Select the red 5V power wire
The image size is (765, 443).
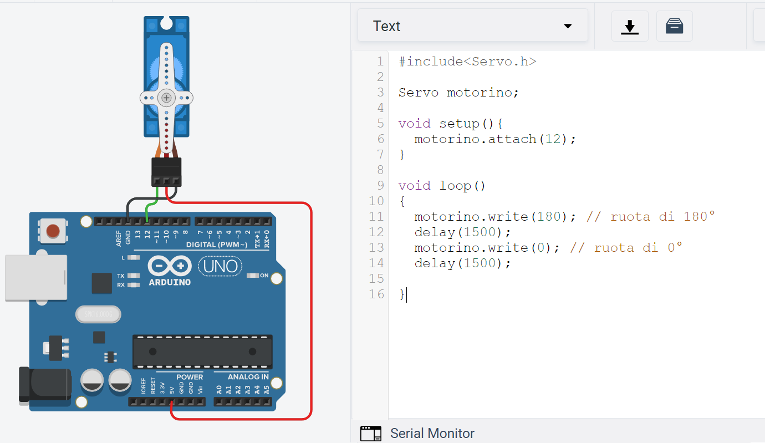click(x=310, y=310)
